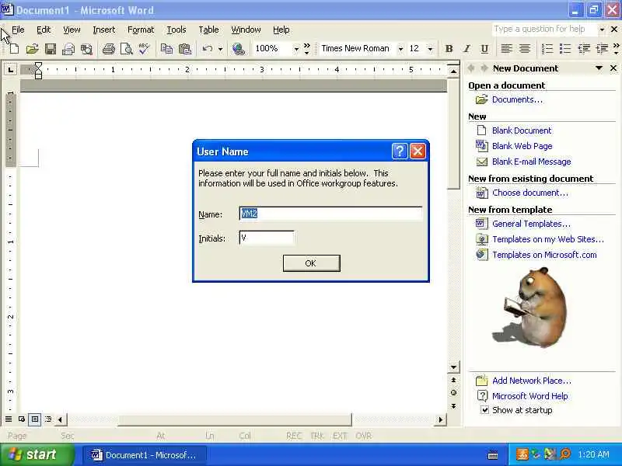Screen dimensions: 622x466
Task: Create a Blank Web Page
Action: pos(522,146)
